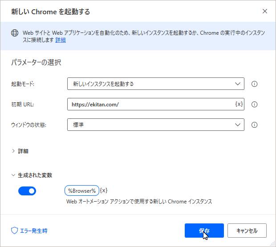Click the キャンセル button
276x247 pixels.
coord(247,231)
